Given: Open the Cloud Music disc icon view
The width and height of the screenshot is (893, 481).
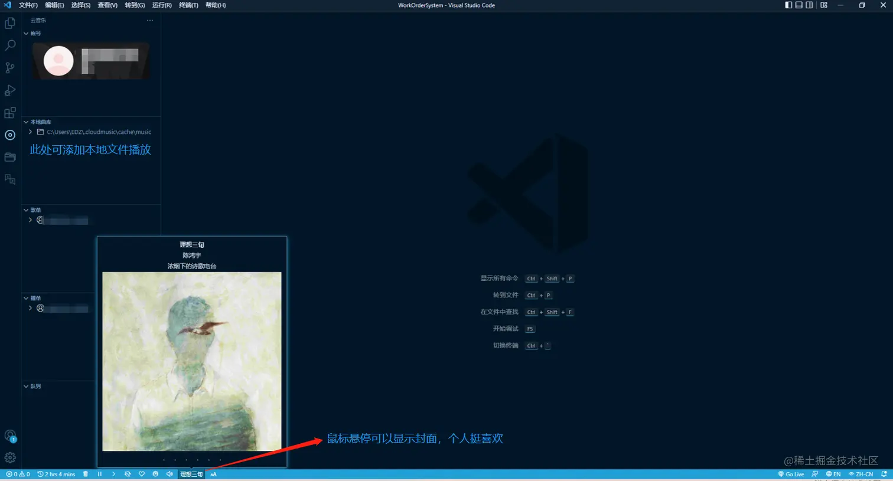Looking at the screenshot, I should (10, 135).
